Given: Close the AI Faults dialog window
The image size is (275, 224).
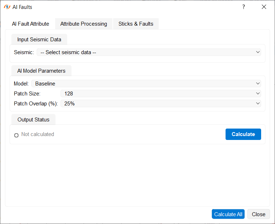Looking at the screenshot, I should 264,7.
